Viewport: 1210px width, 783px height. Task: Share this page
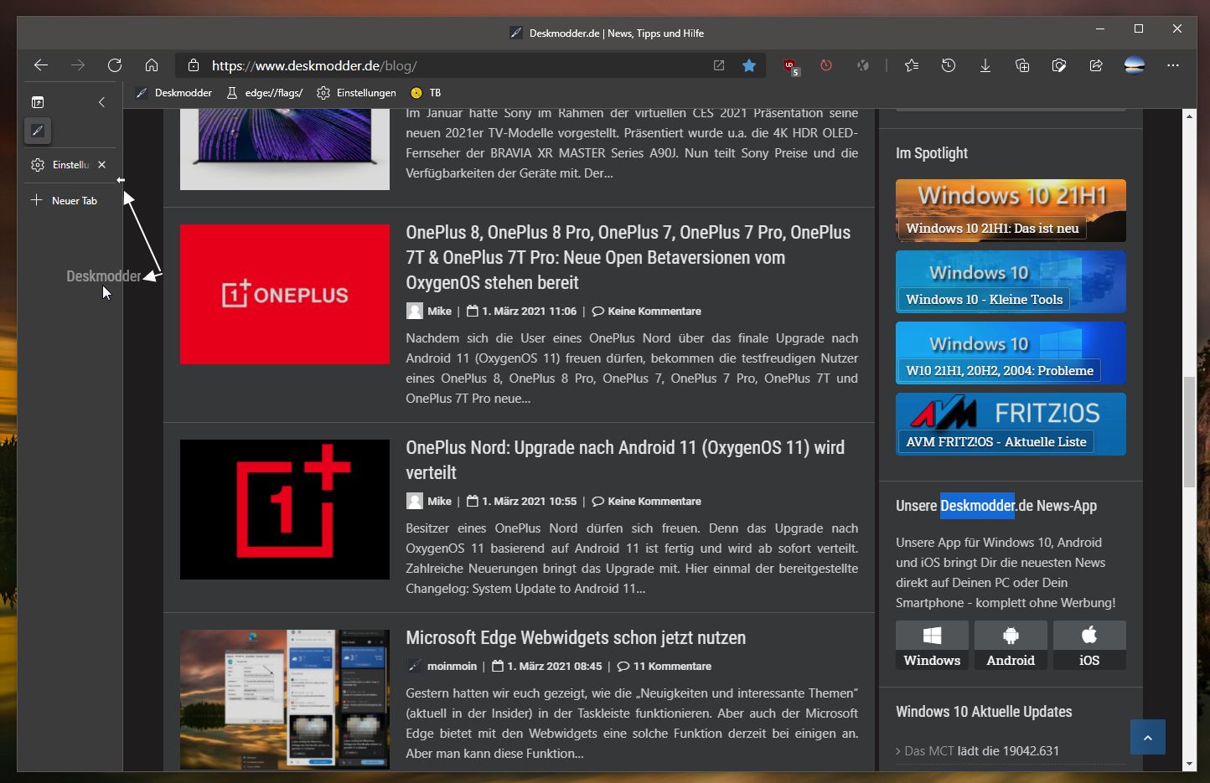(x=1096, y=65)
